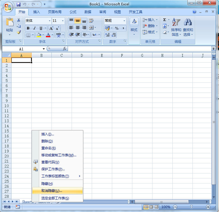
Task: Decrease font size with small A
Action: (x=57, y=28)
